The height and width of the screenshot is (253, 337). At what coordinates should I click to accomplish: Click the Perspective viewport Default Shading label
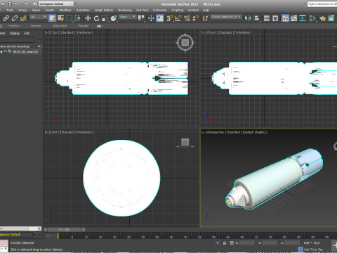(x=255, y=132)
